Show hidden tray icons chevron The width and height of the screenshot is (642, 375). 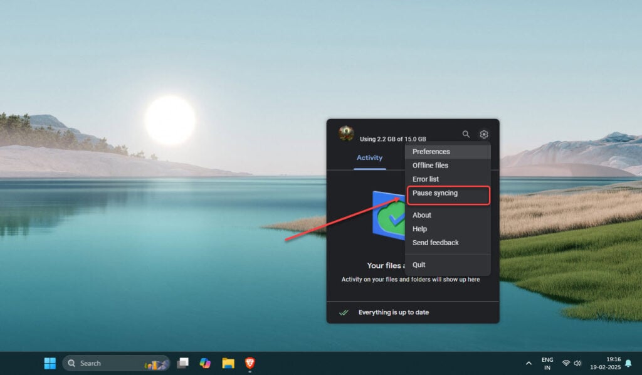click(529, 363)
